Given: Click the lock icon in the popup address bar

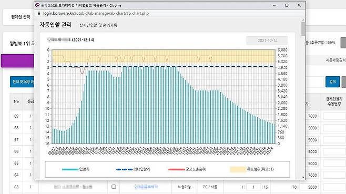Looking at the screenshot, I should click(39, 13).
